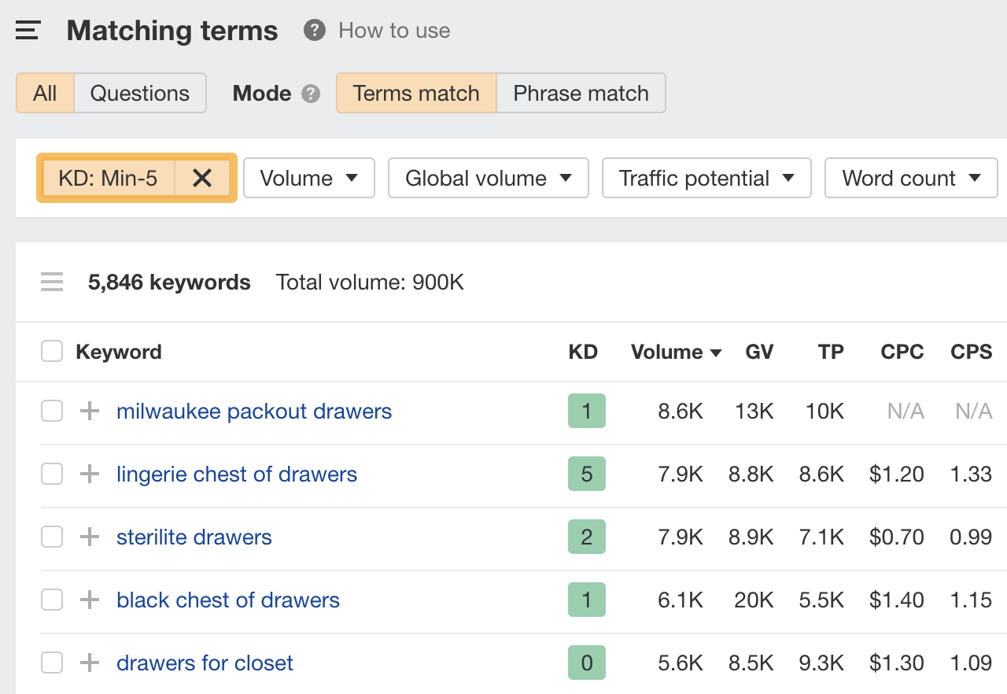Expand the Global volume filter
Image resolution: width=1007 pixels, height=694 pixels.
click(x=488, y=178)
